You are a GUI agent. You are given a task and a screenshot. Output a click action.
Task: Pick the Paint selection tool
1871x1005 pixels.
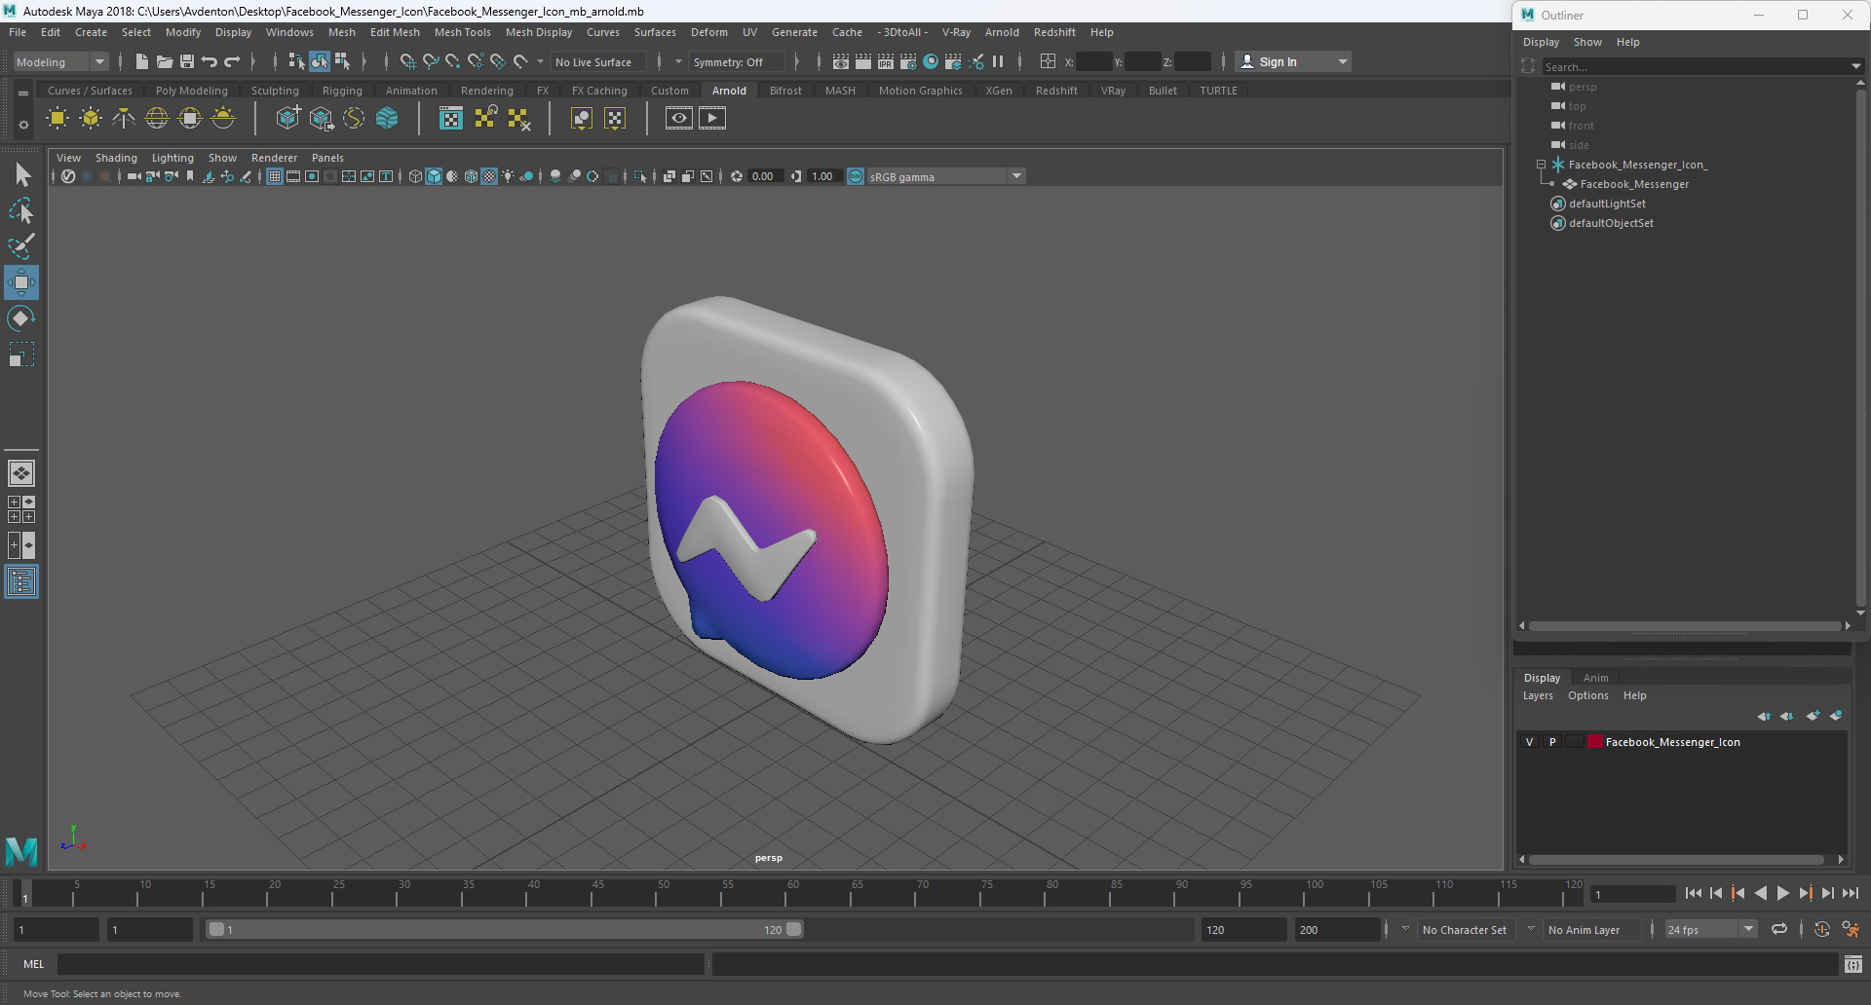point(21,246)
